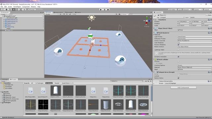Select the combined Transform tool
The width and height of the screenshot is (212, 119).
[21, 10]
